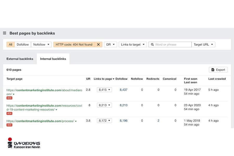Open the hamburger menu icon

4,33
